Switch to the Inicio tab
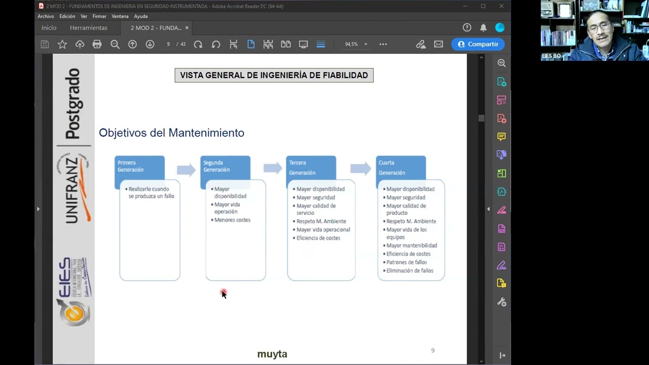Screen dimensions: 649x365 [x=49, y=28]
